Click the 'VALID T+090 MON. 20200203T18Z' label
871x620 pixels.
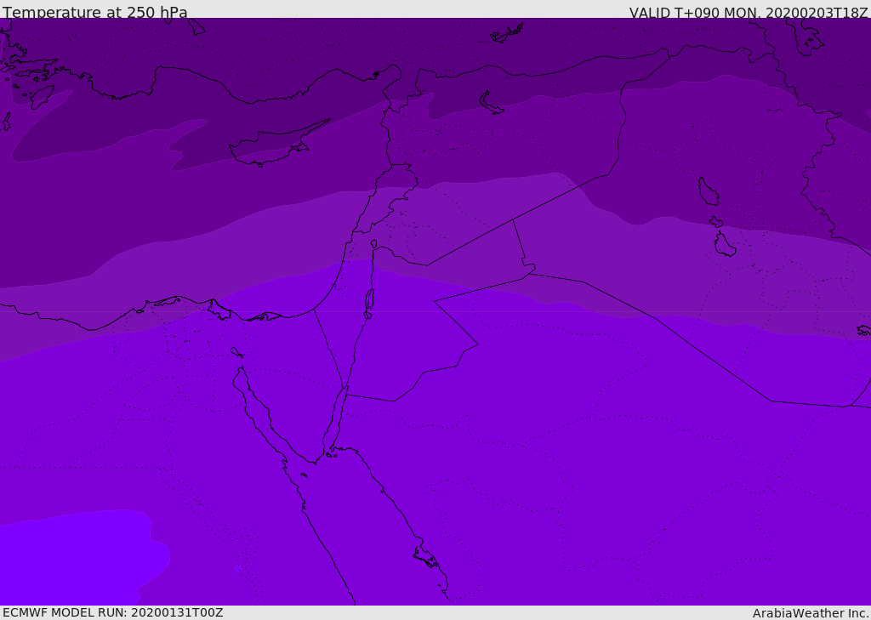[749, 12]
